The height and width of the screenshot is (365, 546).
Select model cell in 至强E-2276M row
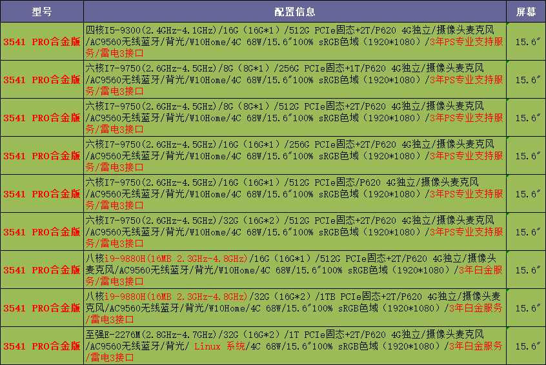(x=42, y=346)
